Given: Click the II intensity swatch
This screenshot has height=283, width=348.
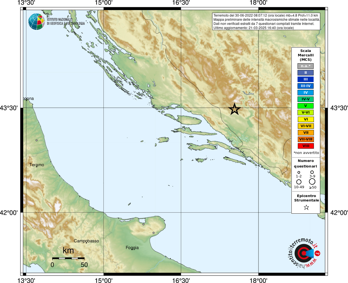Looking at the screenshot, I should [306, 73].
